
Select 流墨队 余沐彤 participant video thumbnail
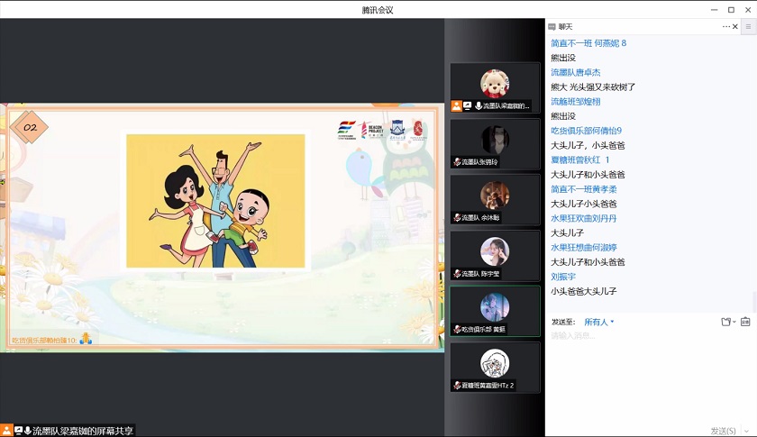495,200
